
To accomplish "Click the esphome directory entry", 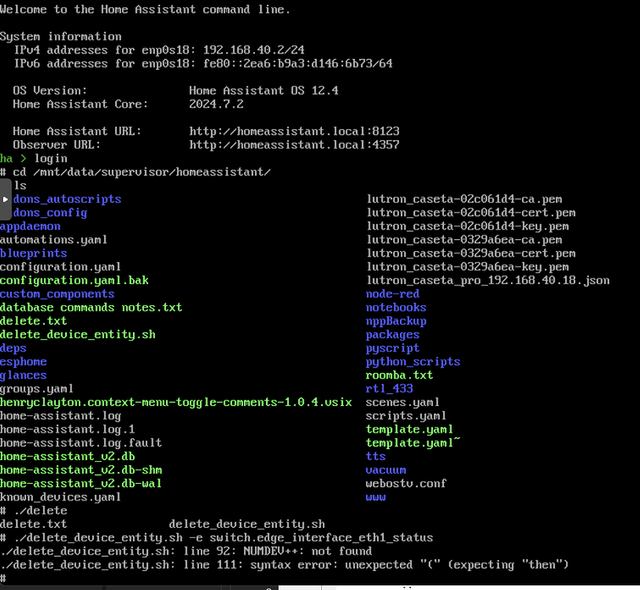I will (23, 361).
